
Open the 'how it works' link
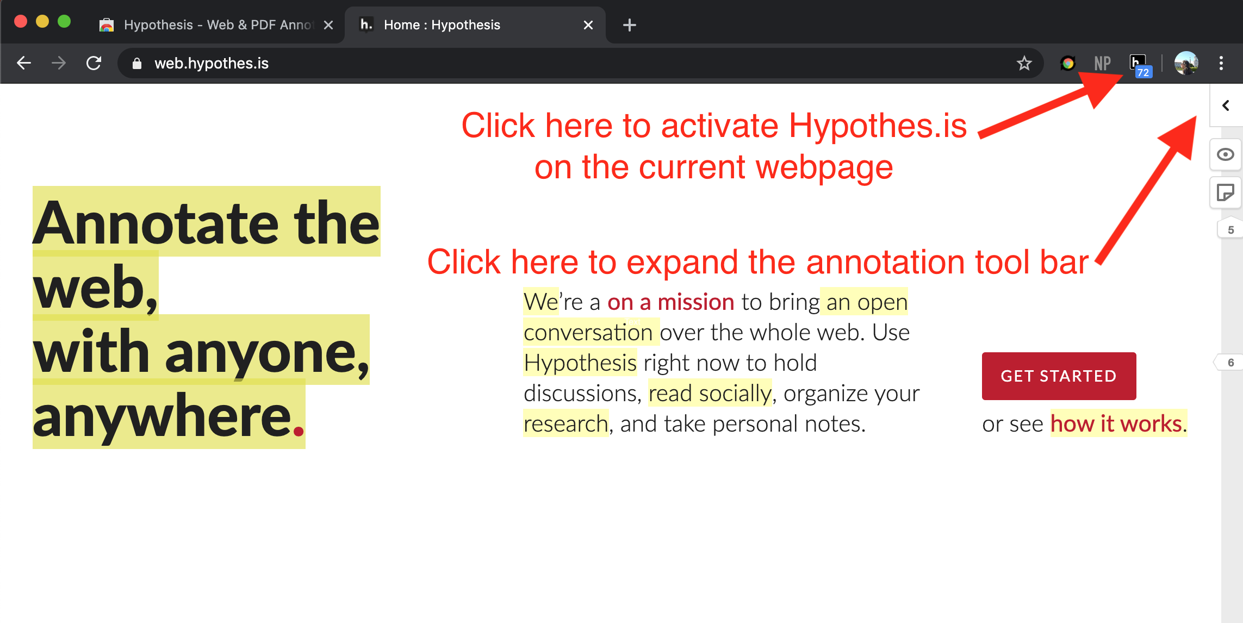coord(1116,423)
